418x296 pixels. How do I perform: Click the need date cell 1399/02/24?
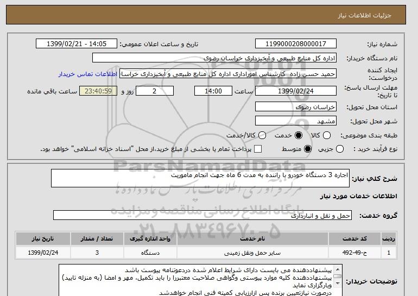click(43, 253)
